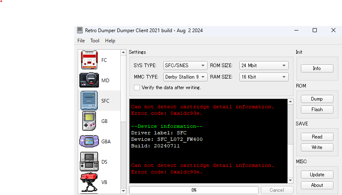Viewport: 342px width, 195px height.
Task: Open the MMC TYPE dropdown
Action: tap(185, 77)
